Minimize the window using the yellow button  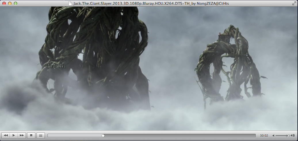(x=10, y=3)
